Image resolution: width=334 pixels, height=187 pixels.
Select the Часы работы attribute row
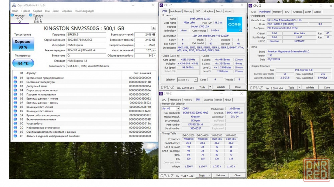tap(84, 123)
